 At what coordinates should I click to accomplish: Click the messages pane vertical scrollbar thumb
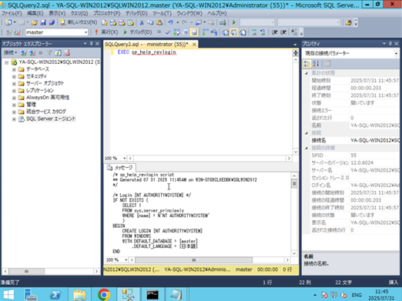(294, 184)
